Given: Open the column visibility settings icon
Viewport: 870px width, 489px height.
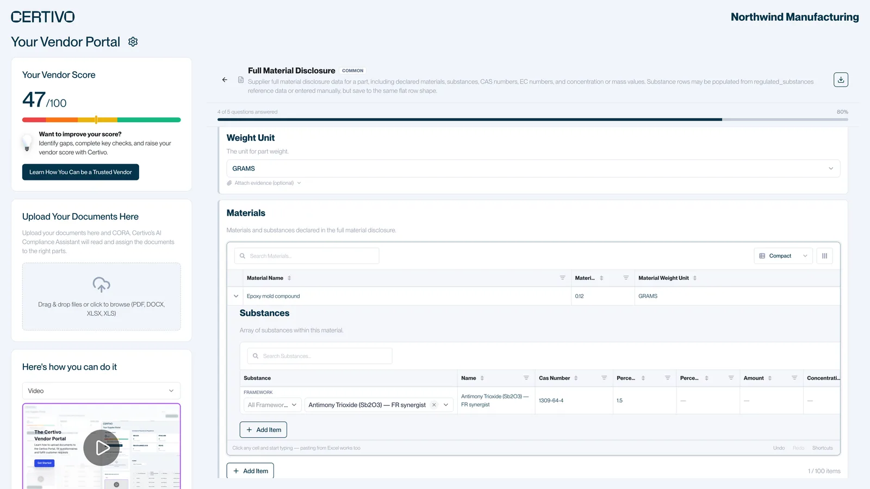Looking at the screenshot, I should (x=824, y=256).
